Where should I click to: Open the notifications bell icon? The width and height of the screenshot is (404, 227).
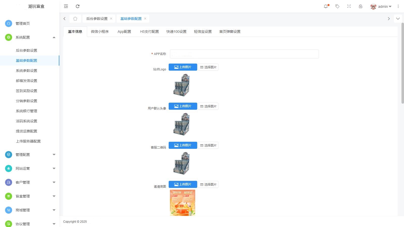tap(326, 6)
